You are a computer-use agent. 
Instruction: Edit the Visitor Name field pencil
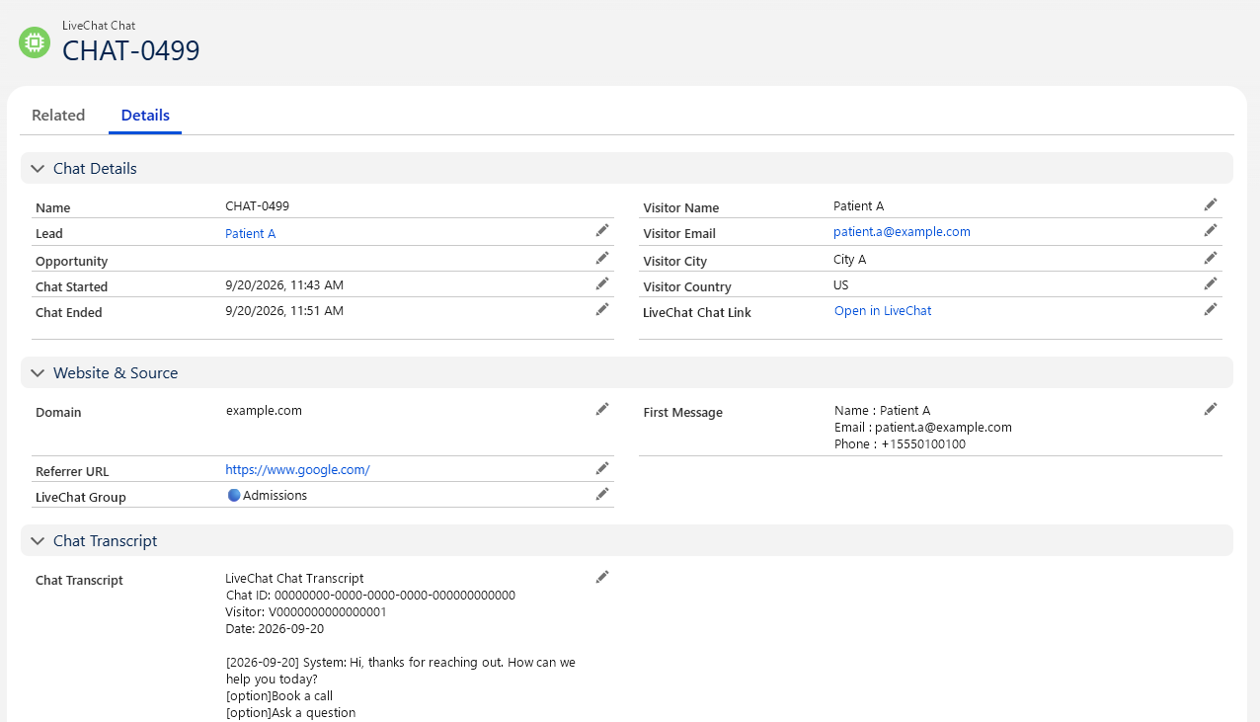[x=1211, y=204]
